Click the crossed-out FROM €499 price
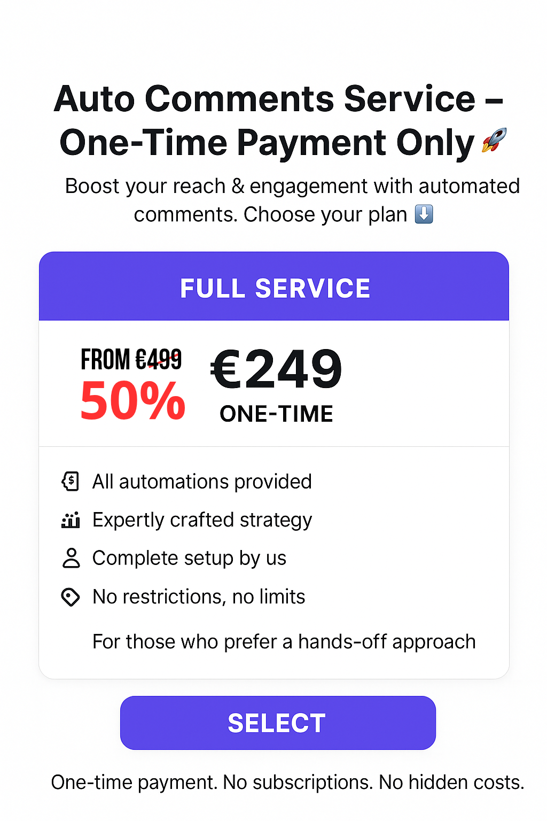The width and height of the screenshot is (547, 821). pos(131,359)
